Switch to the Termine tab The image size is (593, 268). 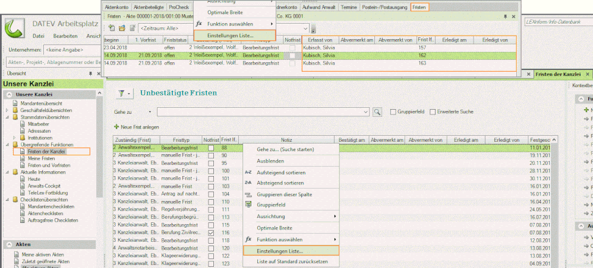[x=350, y=7]
